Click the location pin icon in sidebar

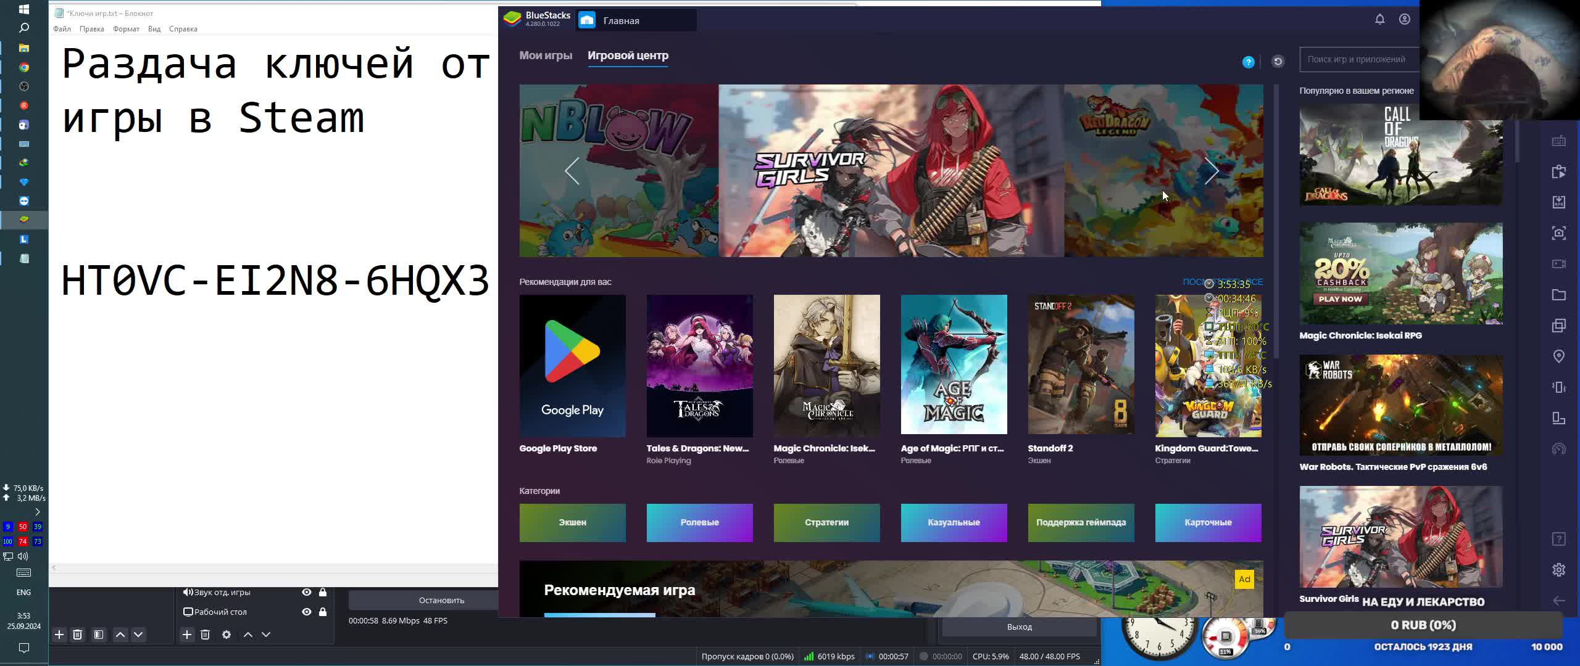(1558, 356)
